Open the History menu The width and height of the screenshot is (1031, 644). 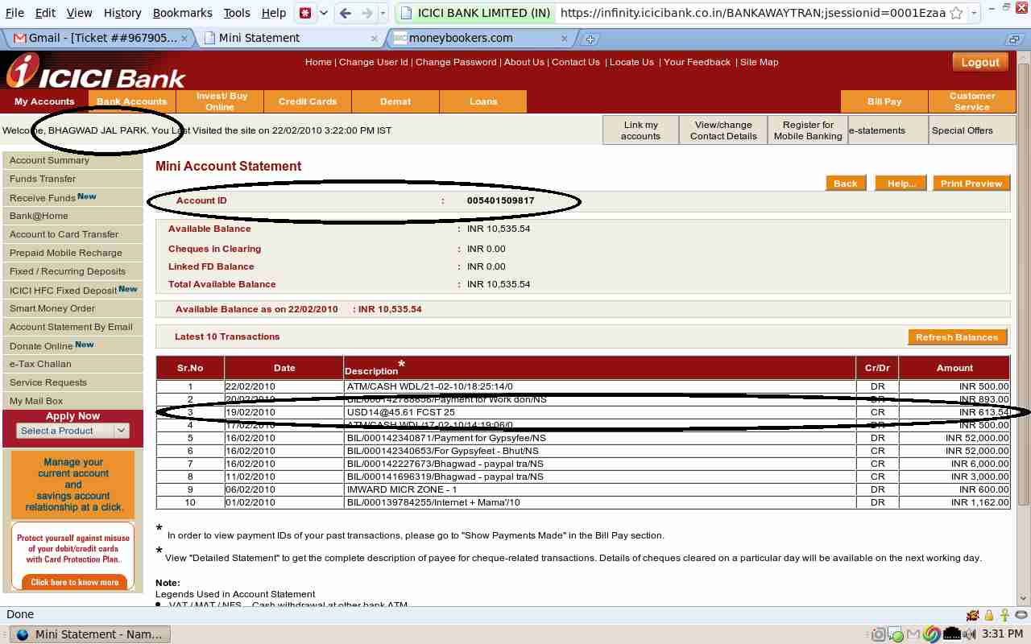click(122, 13)
